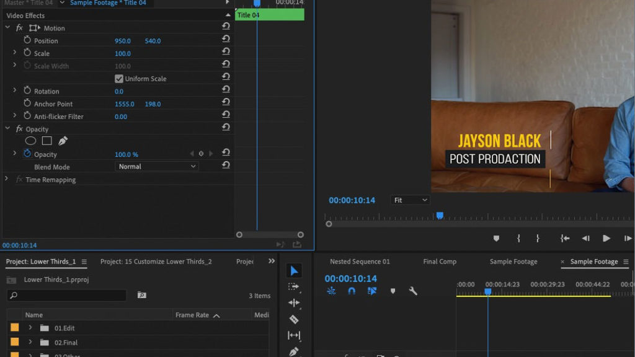Add an Opacity keyframe
Viewport: 635px width, 357px height.
coord(201,154)
